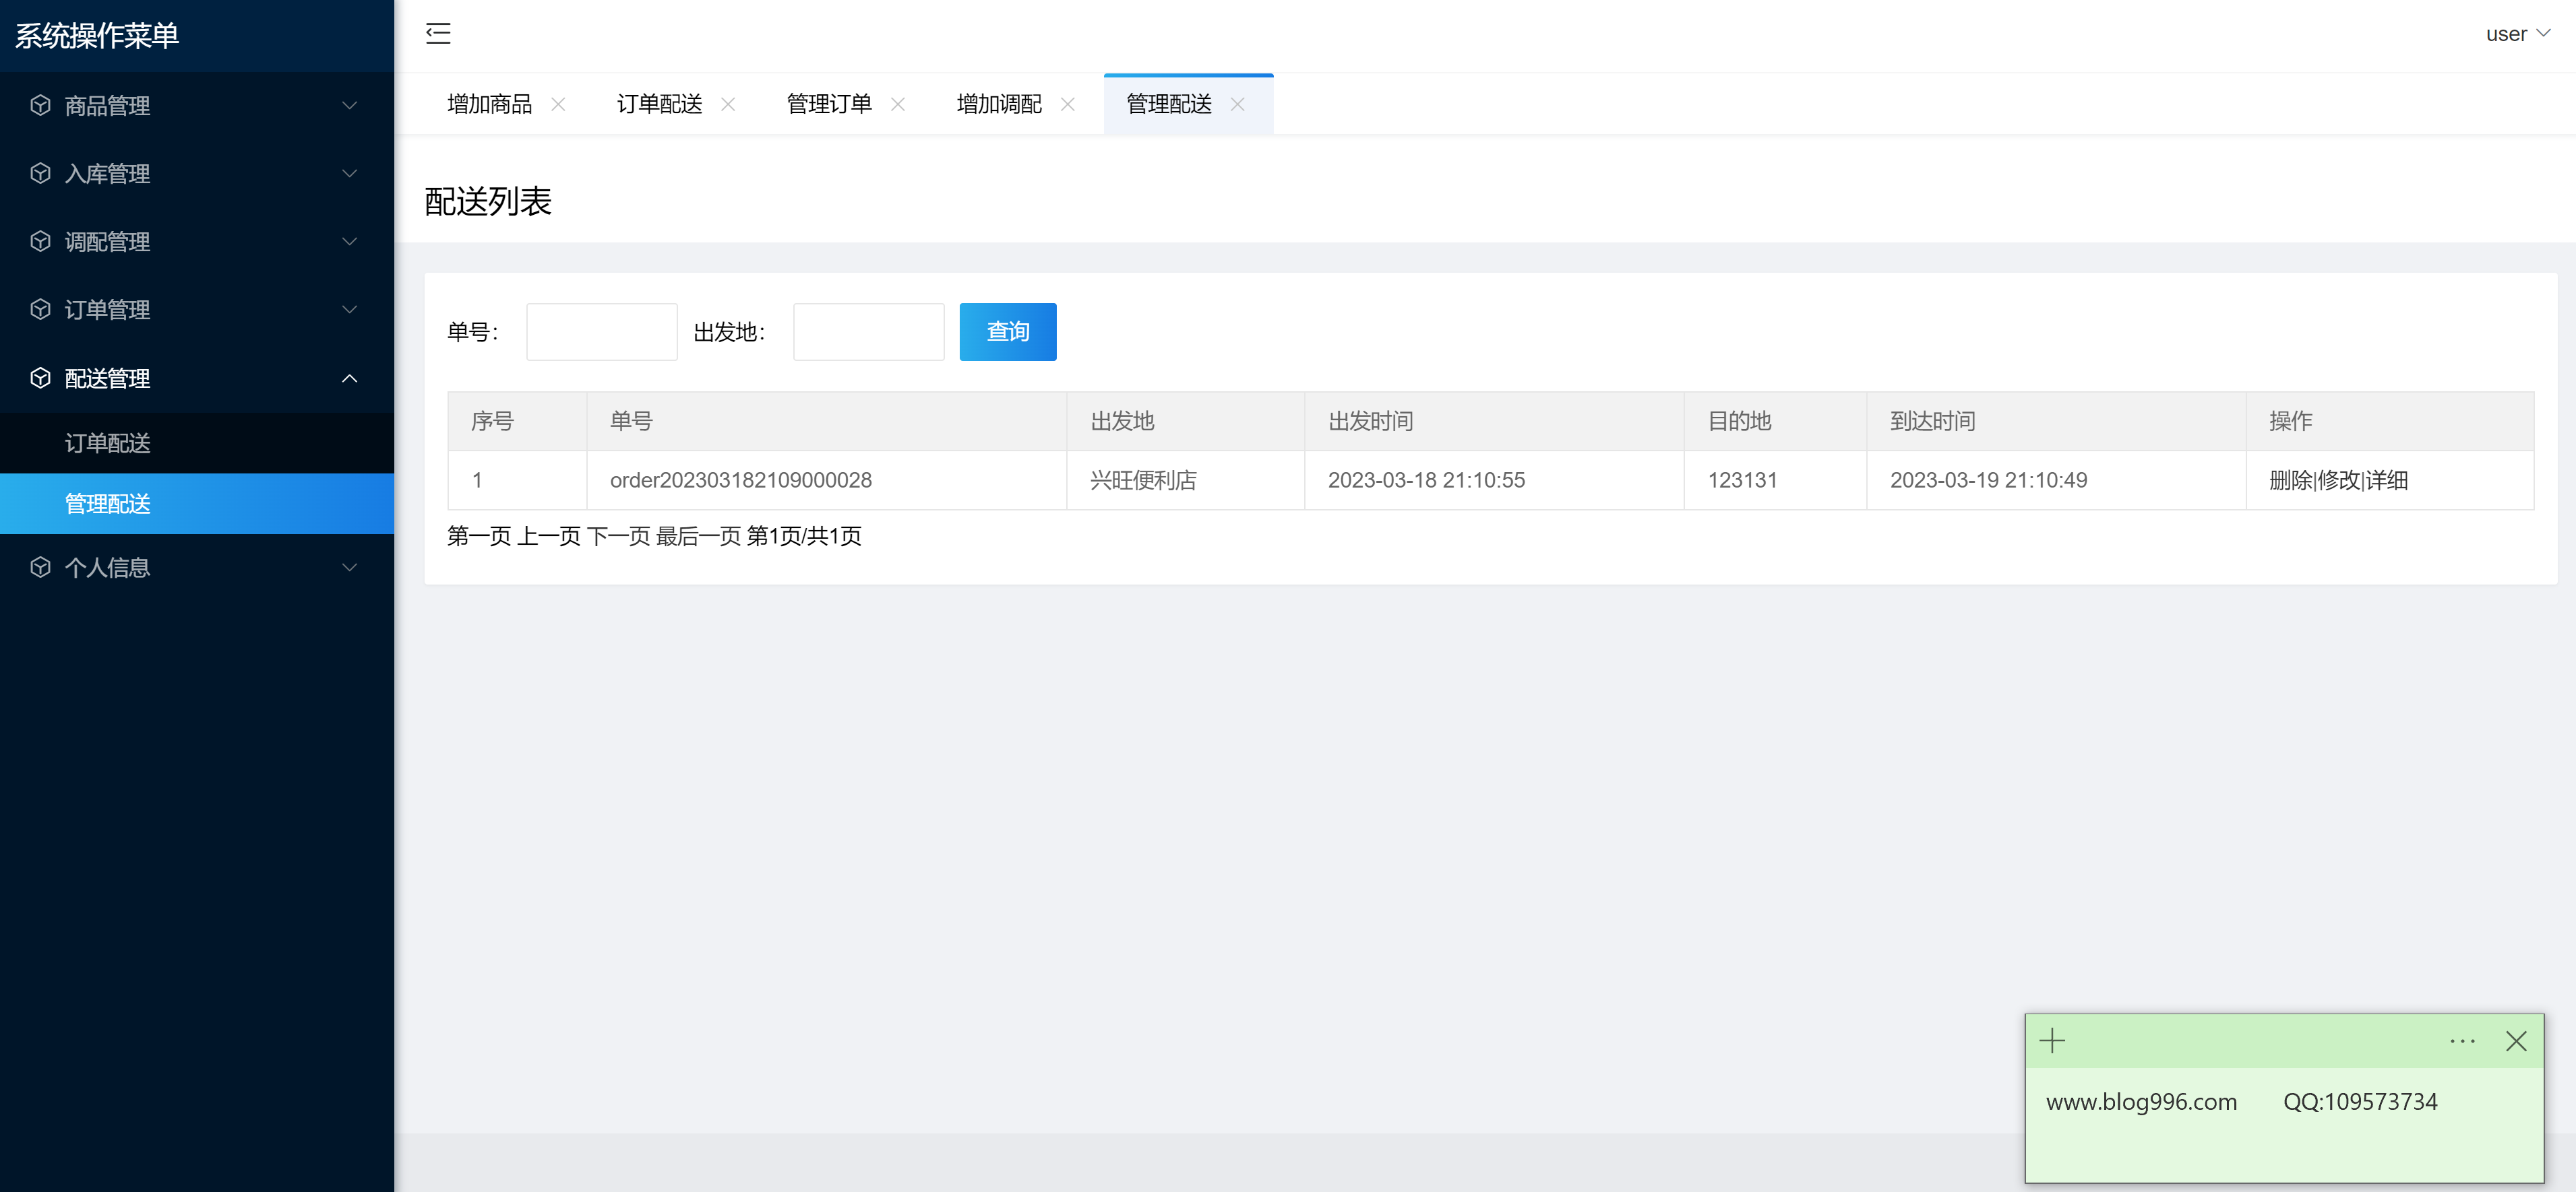The image size is (2576, 1192).
Task: Click 删除 on the order row
Action: 2293,481
